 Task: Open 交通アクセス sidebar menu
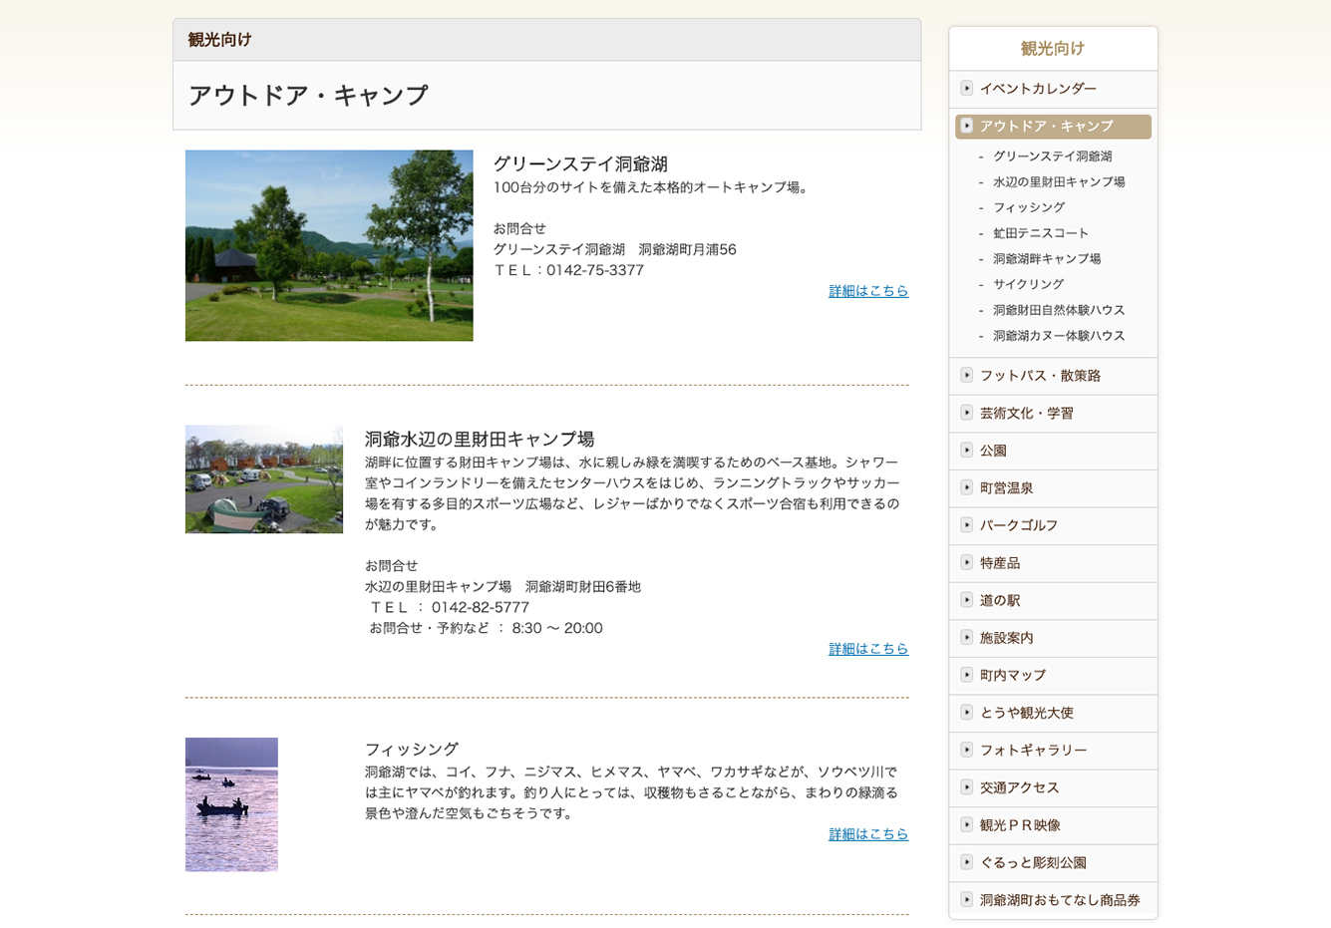[x=1053, y=787]
